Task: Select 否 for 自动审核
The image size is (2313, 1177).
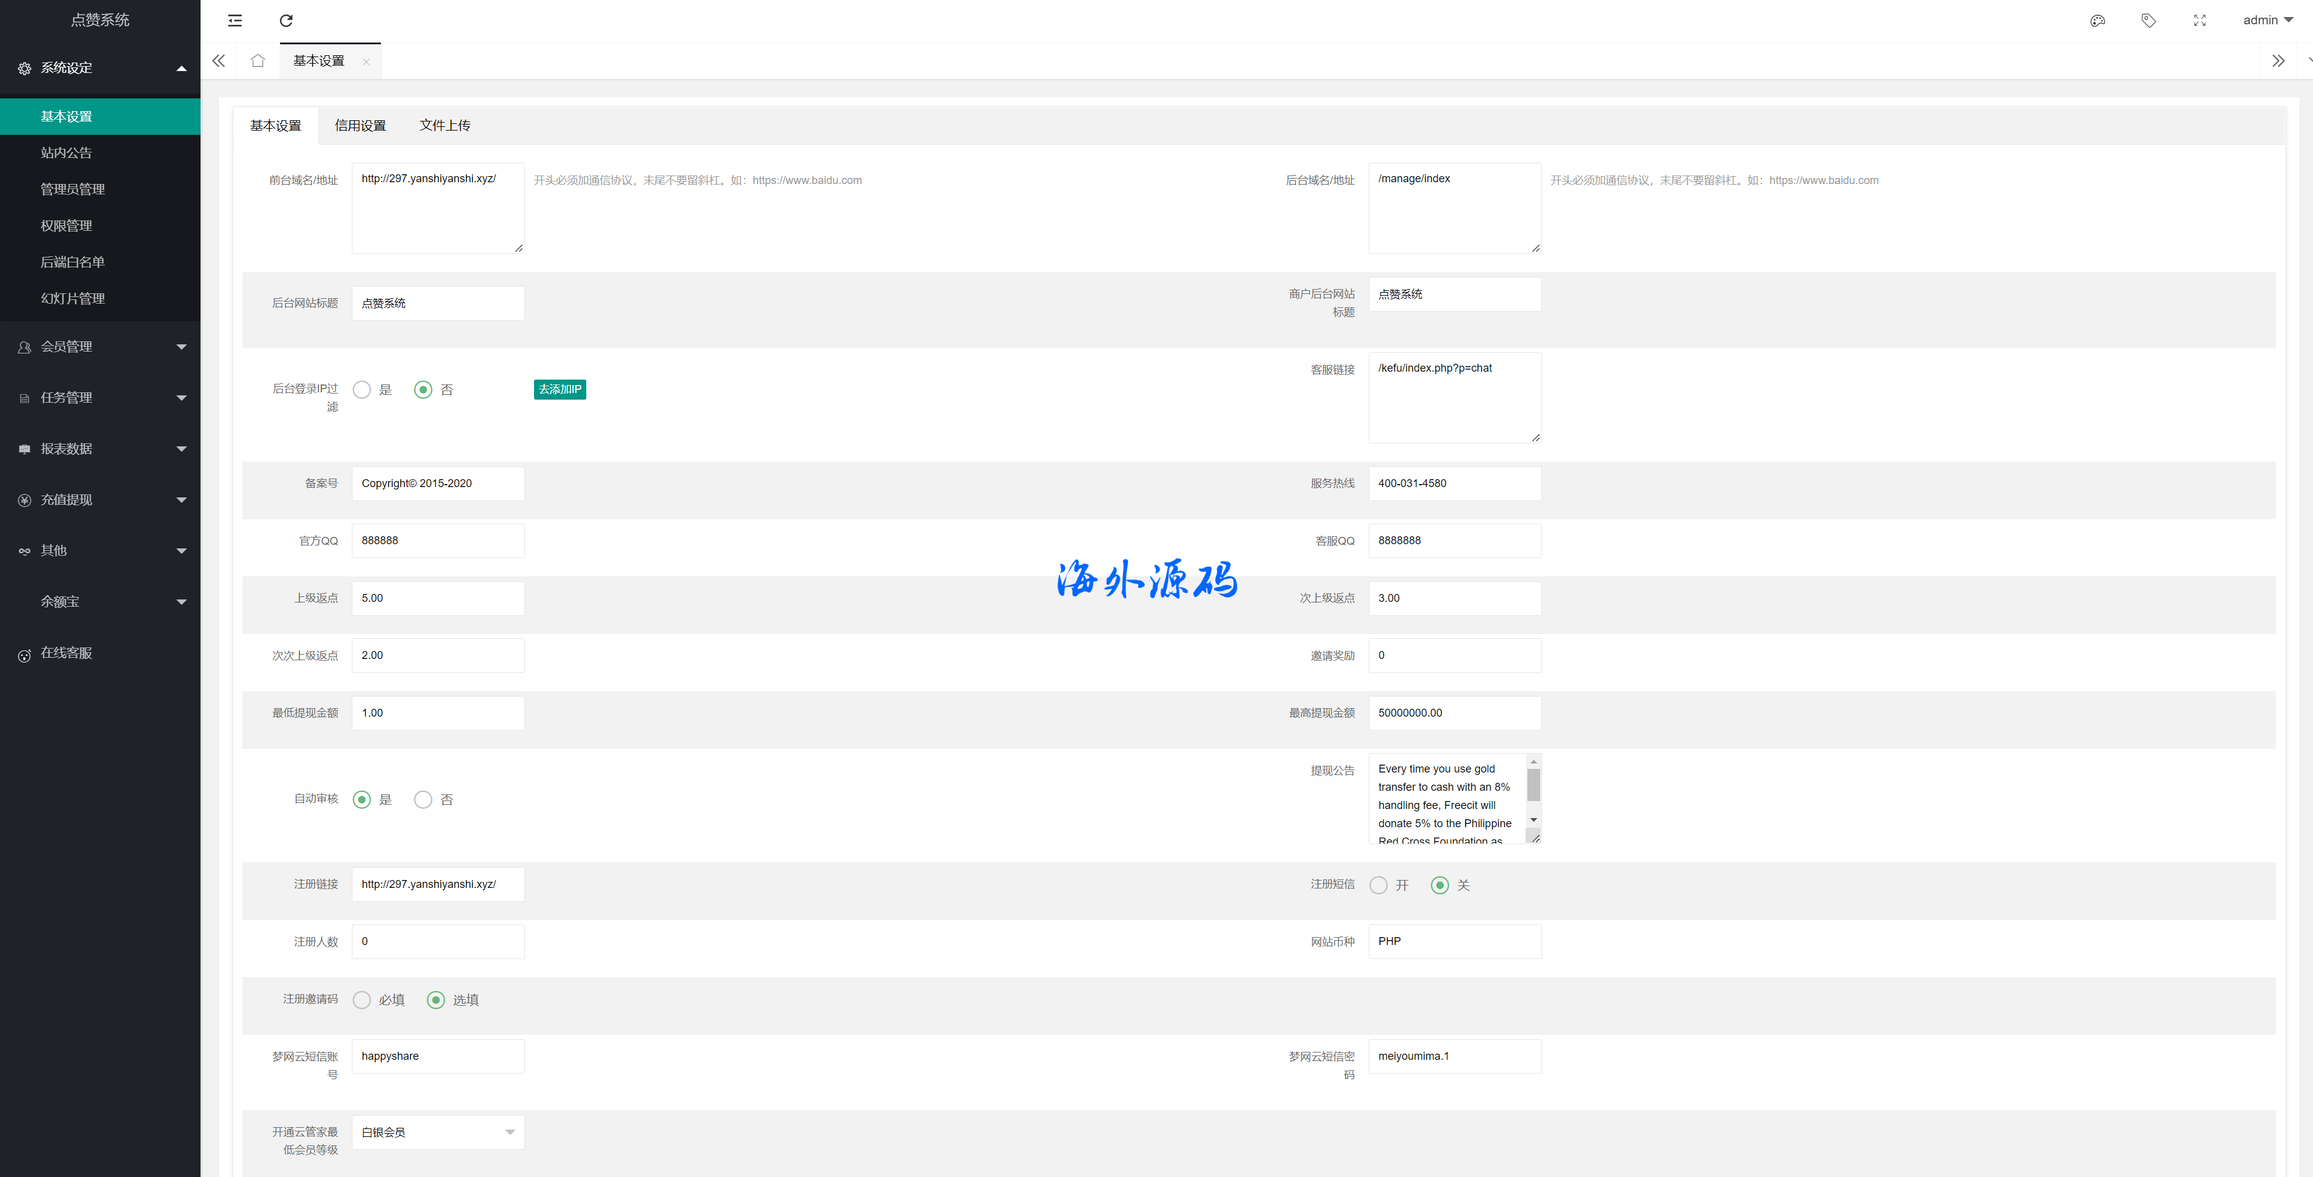Action: [423, 799]
